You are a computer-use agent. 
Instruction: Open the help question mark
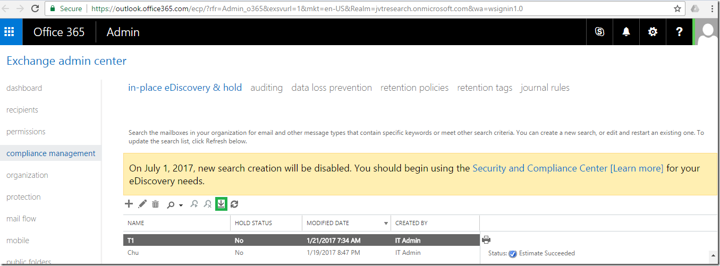[679, 32]
